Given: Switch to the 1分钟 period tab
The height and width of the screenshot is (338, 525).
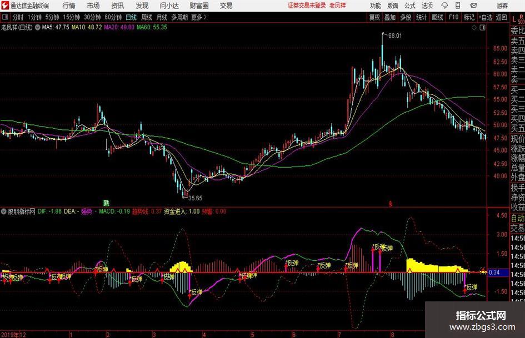Looking at the screenshot, I should [x=34, y=17].
